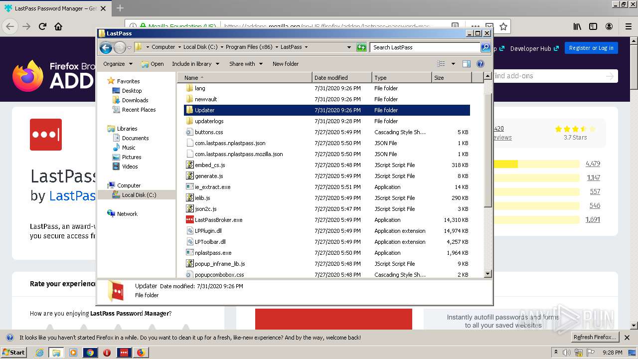The height and width of the screenshot is (359, 638).
Task: Select nplastpass.exe application icon
Action: point(189,253)
